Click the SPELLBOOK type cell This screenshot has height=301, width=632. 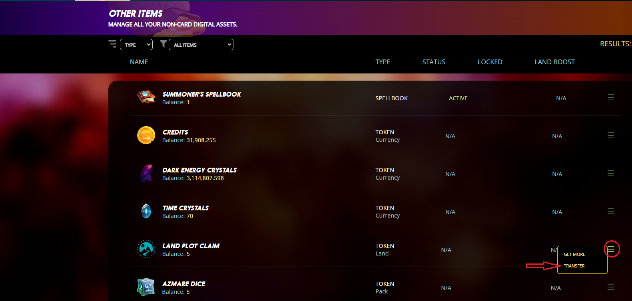click(391, 98)
